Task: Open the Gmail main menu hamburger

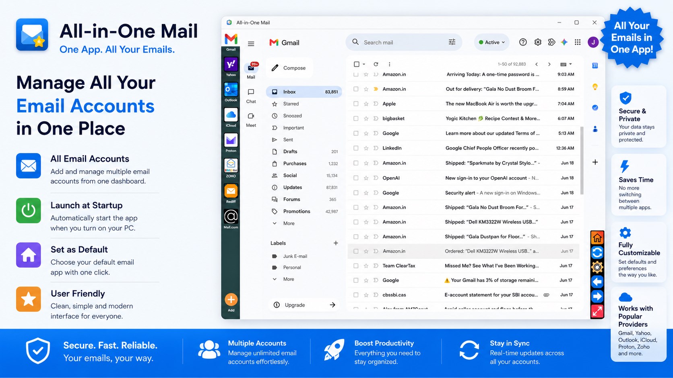Action: point(251,43)
